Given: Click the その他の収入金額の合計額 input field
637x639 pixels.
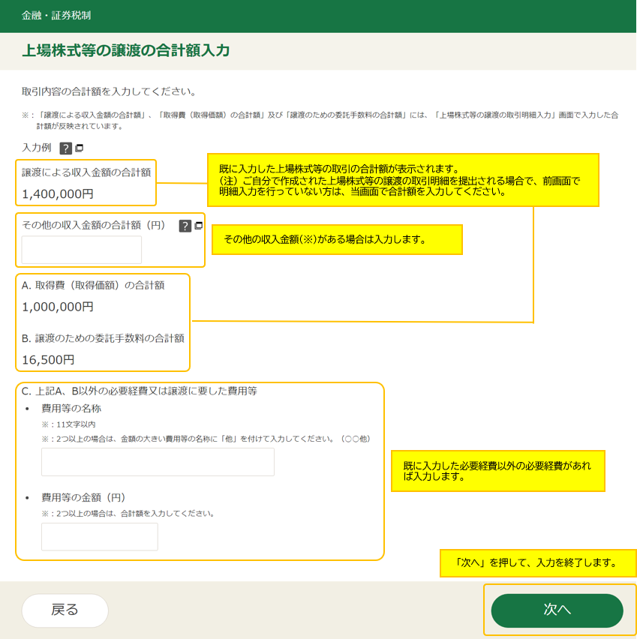Looking at the screenshot, I should click(x=82, y=250).
